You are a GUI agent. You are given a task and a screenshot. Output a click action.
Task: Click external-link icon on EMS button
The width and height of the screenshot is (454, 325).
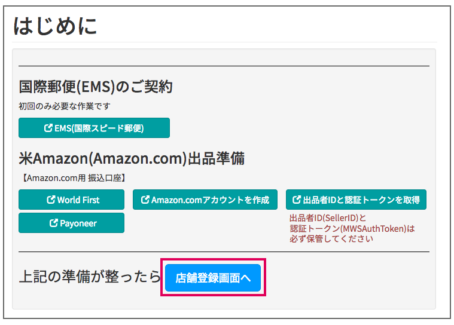click(48, 127)
